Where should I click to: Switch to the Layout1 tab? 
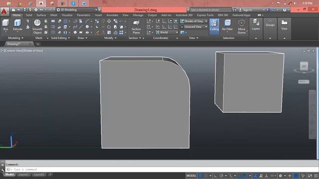click(23, 175)
